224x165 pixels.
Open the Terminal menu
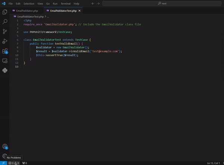[x=66, y=4]
